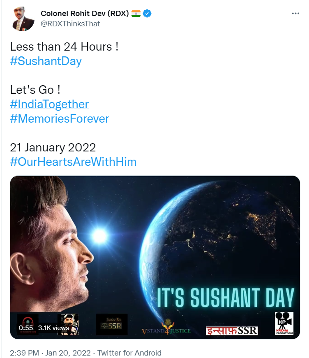Click the blue verified badge

147,14
